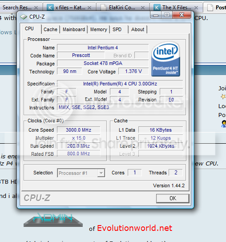Image resolution: width=226 pixels, height=242 pixels.
Task: Click the 'MMX, SSE, SSE2, SSE3' Instructions field
Action: [x=120, y=107]
